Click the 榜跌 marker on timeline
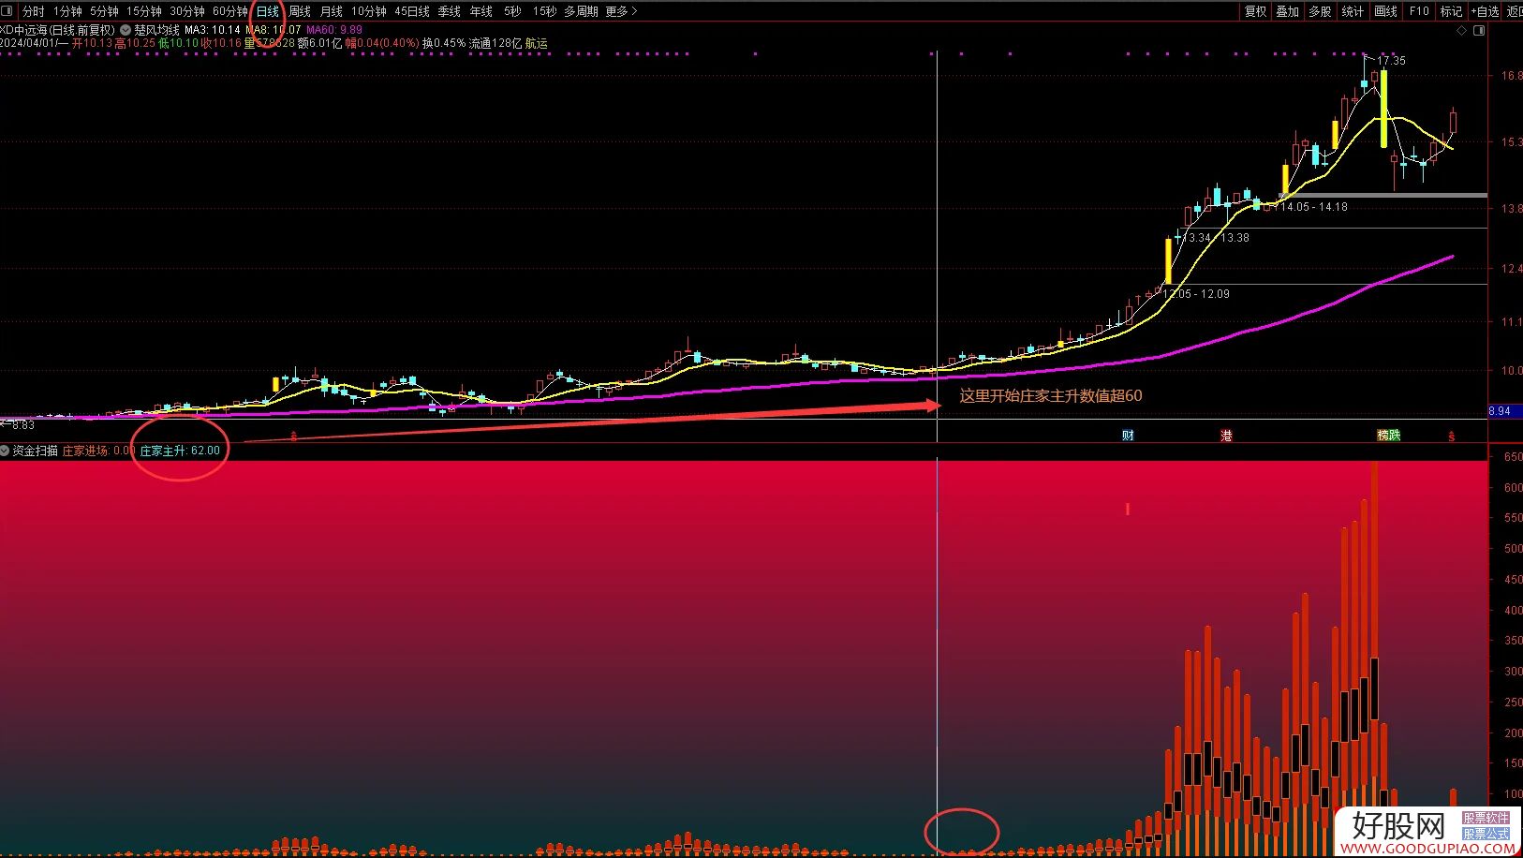This screenshot has height=858, width=1523. pos(1388,435)
